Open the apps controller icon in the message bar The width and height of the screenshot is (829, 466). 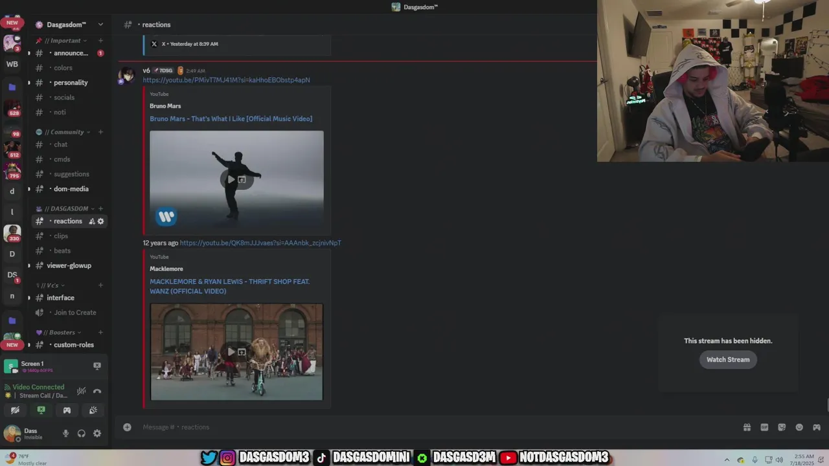click(x=817, y=427)
